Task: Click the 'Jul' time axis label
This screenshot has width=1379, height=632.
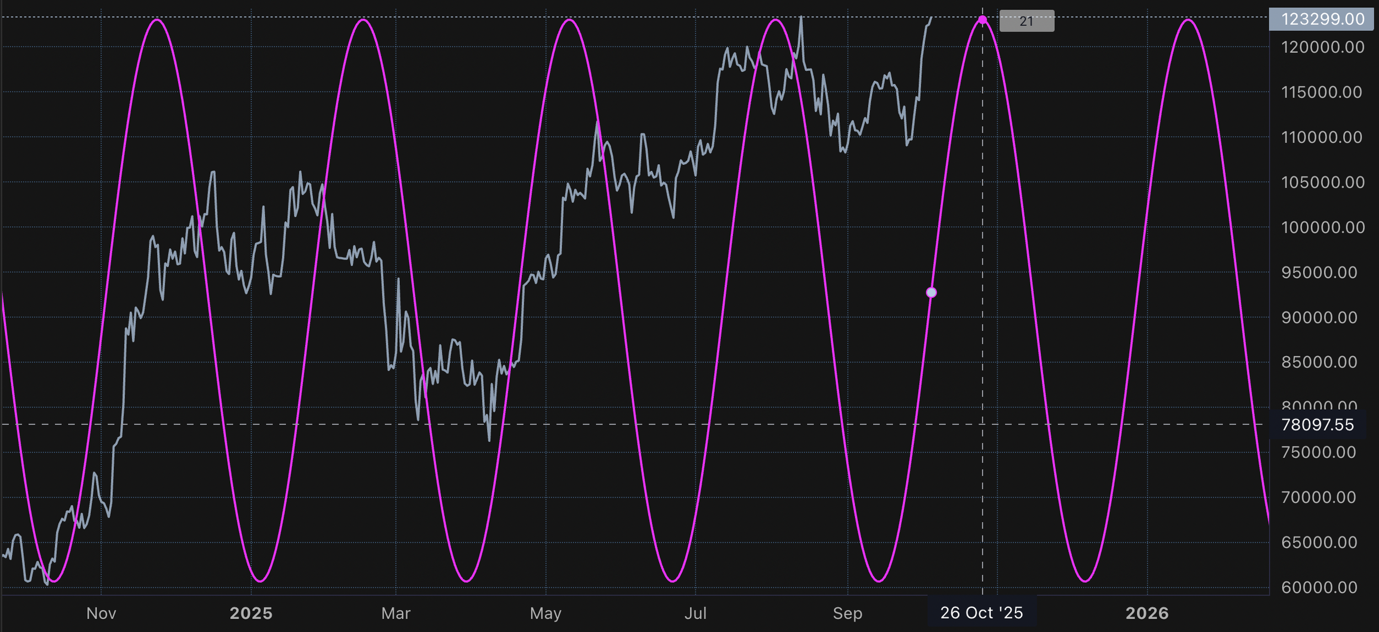Action: (697, 612)
